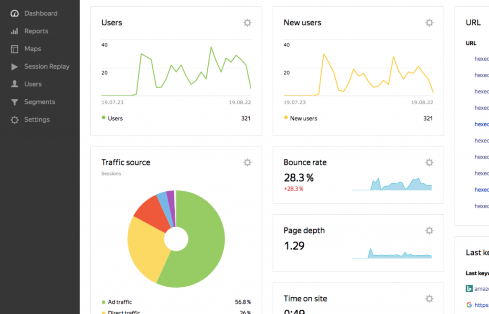Image resolution: width=489 pixels, height=314 pixels.
Task: Open the Users widget settings gear
Action: pos(247,23)
